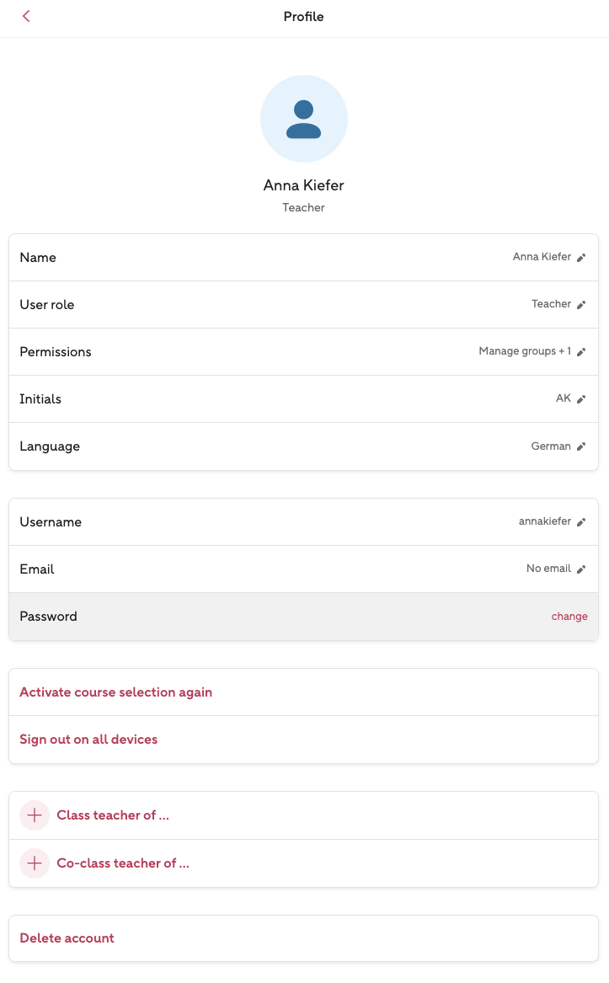Edit Username using the pencil icon

[581, 522]
